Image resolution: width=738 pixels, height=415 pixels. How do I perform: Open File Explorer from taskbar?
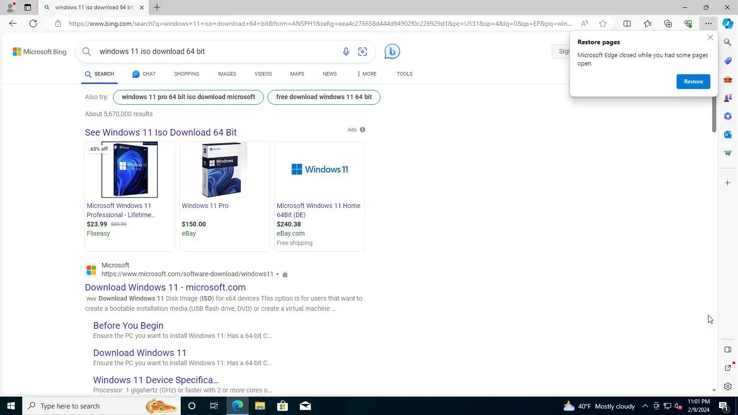tap(260, 406)
